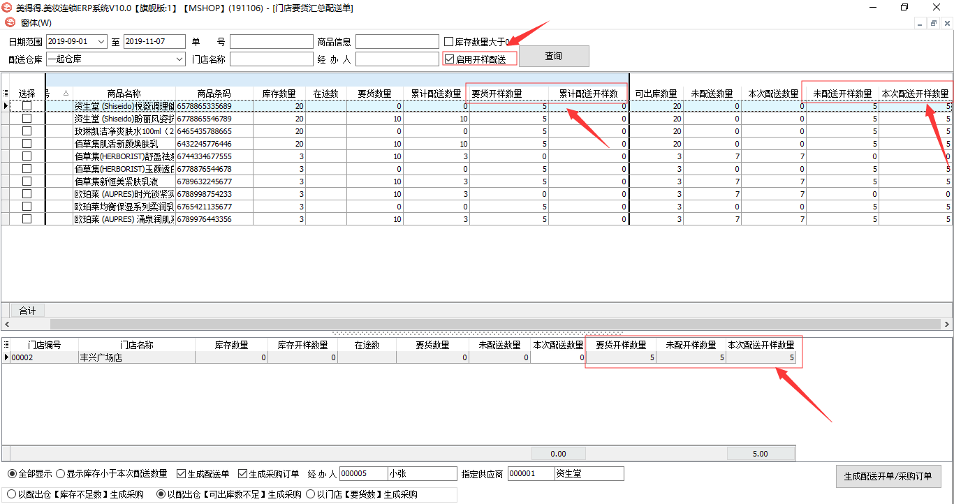This screenshot has width=954, height=504.
Task: Select 以配出仓【可出库数不足】生成采购 radio
Action: pos(161,494)
